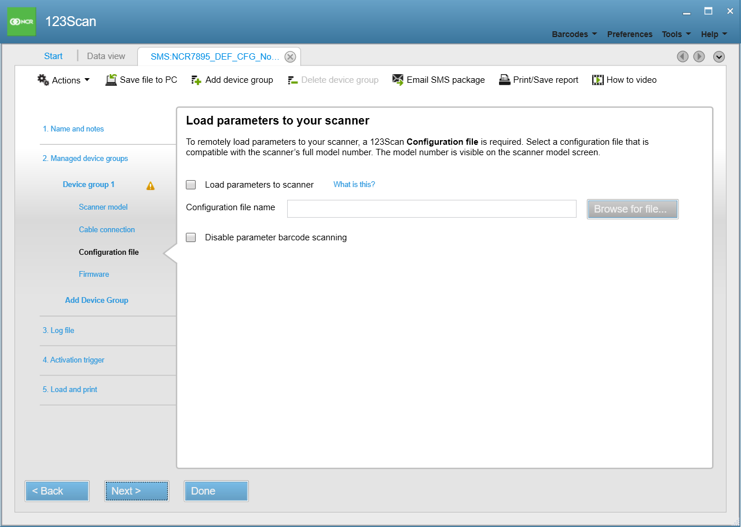741x527 pixels.
Task: Check Disable parameter barcode scanning
Action: pyautogui.click(x=191, y=237)
